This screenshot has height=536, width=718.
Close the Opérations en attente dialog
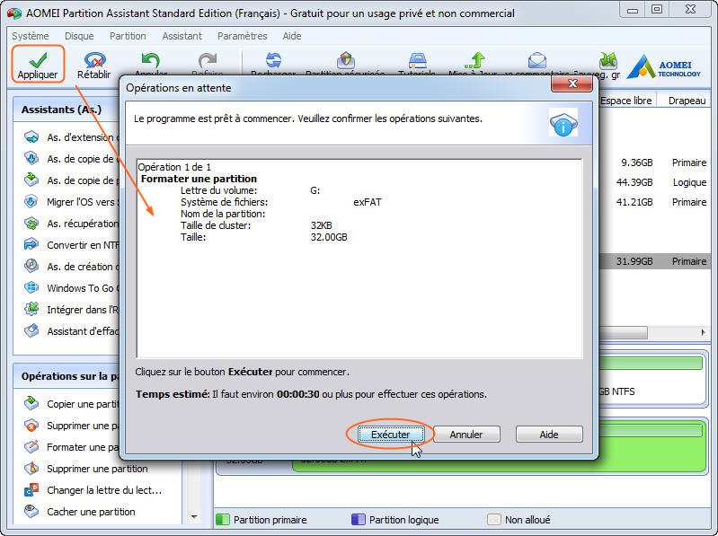point(572,83)
